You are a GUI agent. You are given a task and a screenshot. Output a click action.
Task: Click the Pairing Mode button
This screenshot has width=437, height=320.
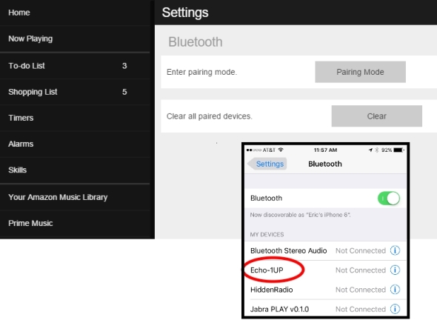tap(360, 72)
